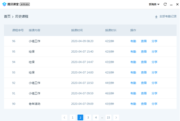Click the time 2020-04-07 09:09

point(82,104)
